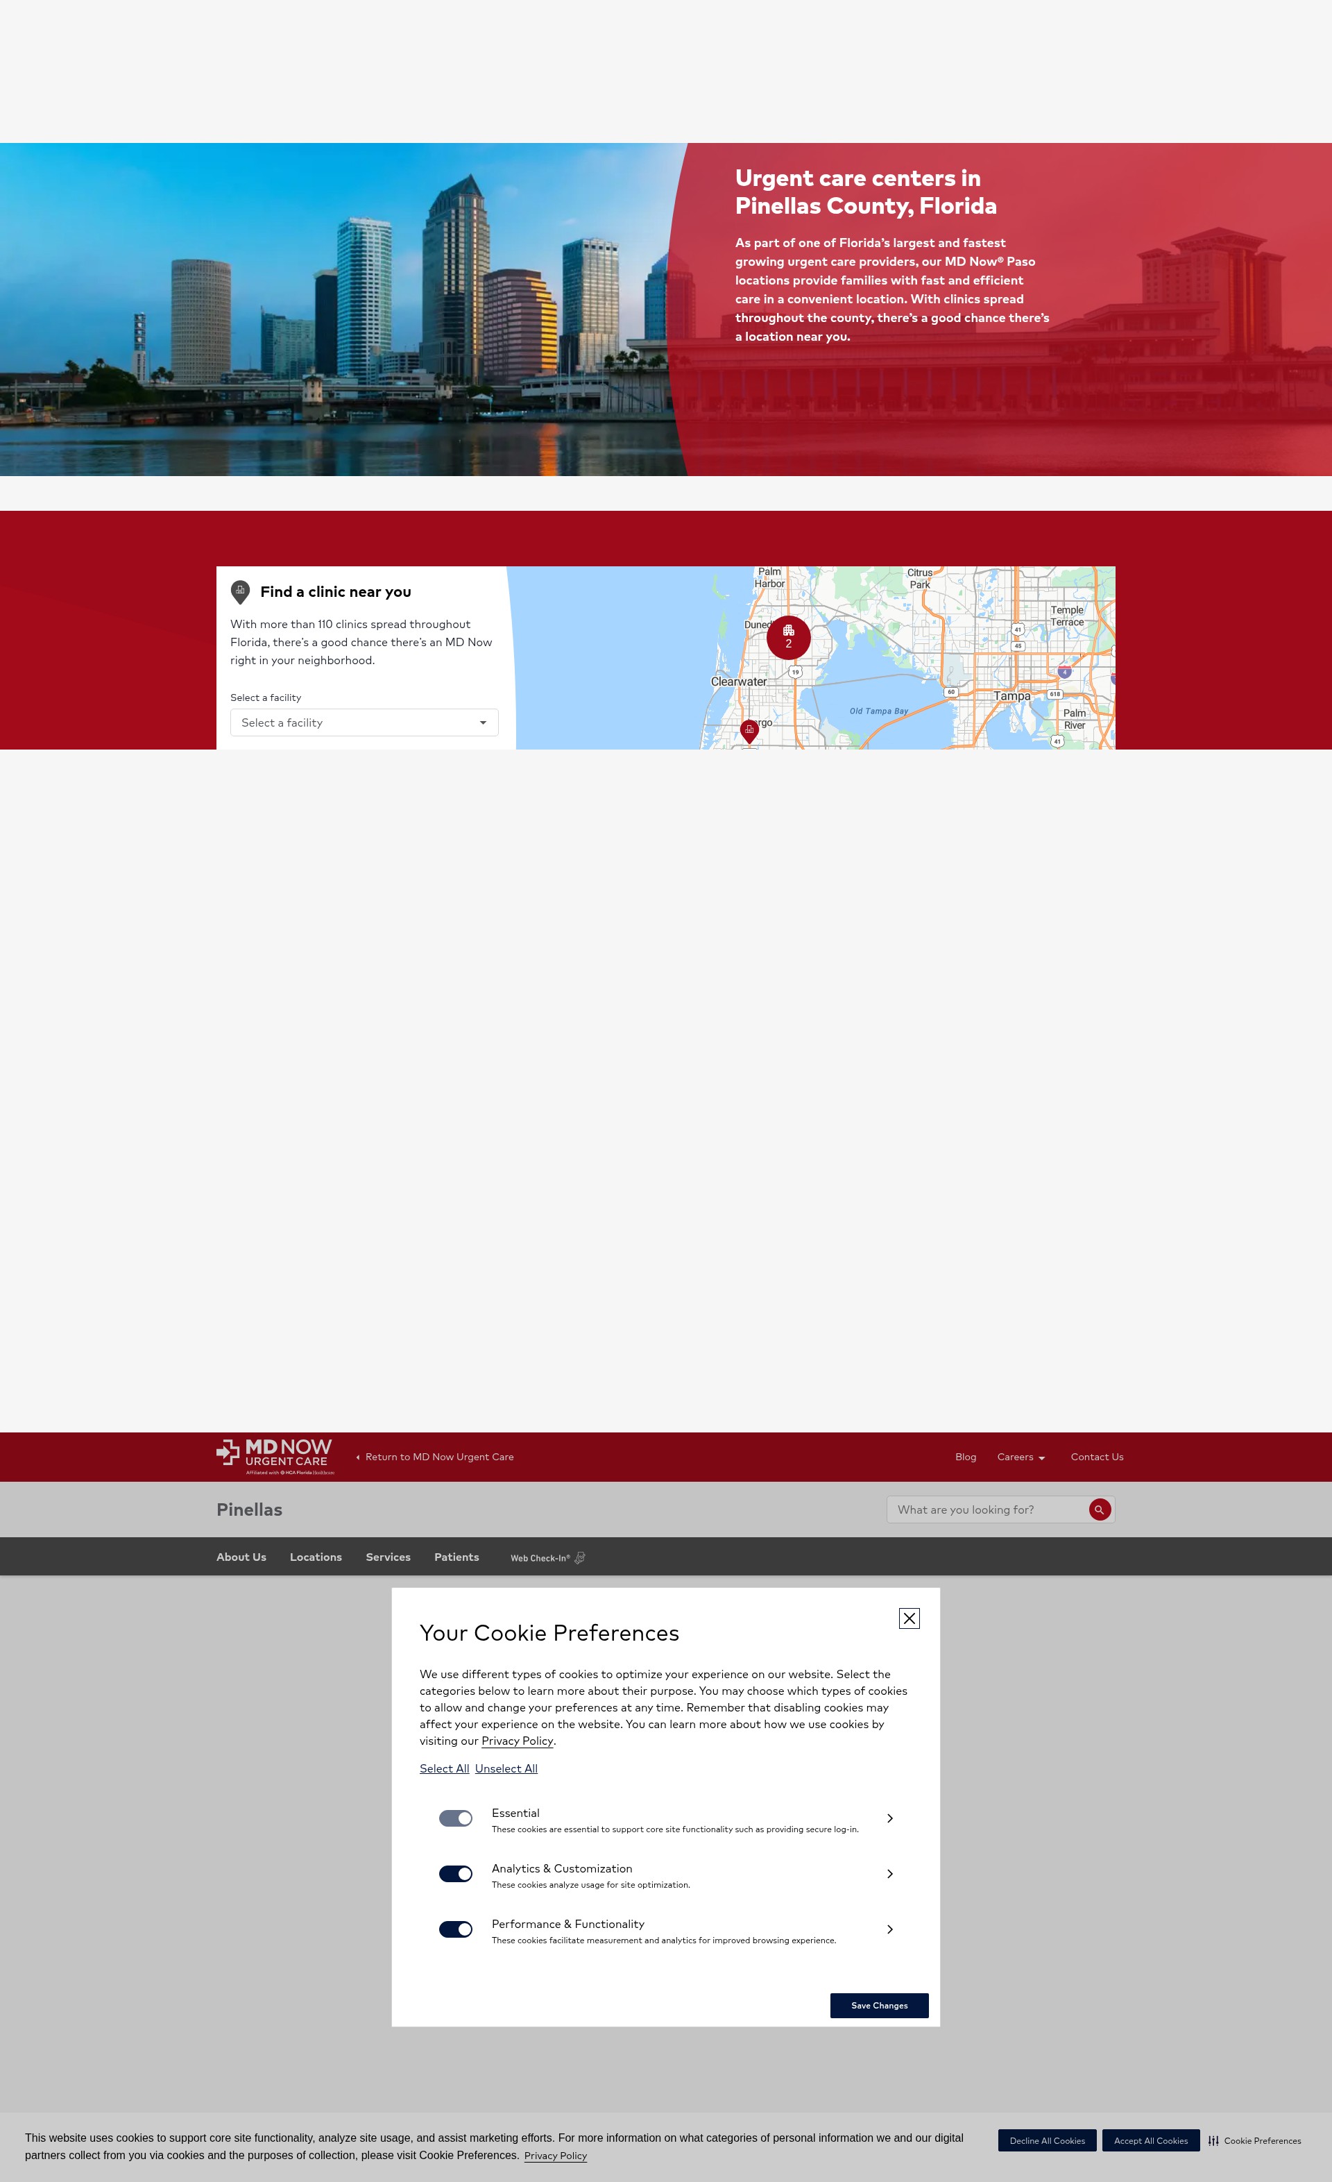Open Web Check-In link
1332x2182 pixels.
coord(548,1557)
